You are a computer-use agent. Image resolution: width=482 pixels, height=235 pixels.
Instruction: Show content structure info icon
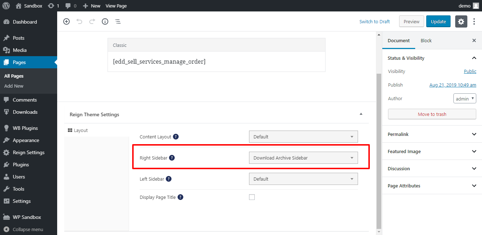[105, 21]
